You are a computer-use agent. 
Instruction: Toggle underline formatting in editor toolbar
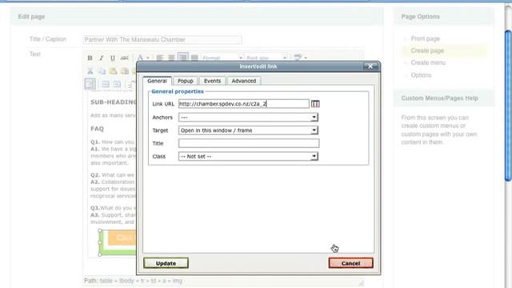point(113,58)
